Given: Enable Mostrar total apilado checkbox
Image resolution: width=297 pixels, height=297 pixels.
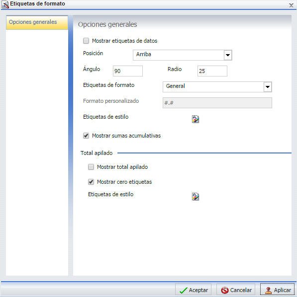Looking at the screenshot, I should [91, 167].
